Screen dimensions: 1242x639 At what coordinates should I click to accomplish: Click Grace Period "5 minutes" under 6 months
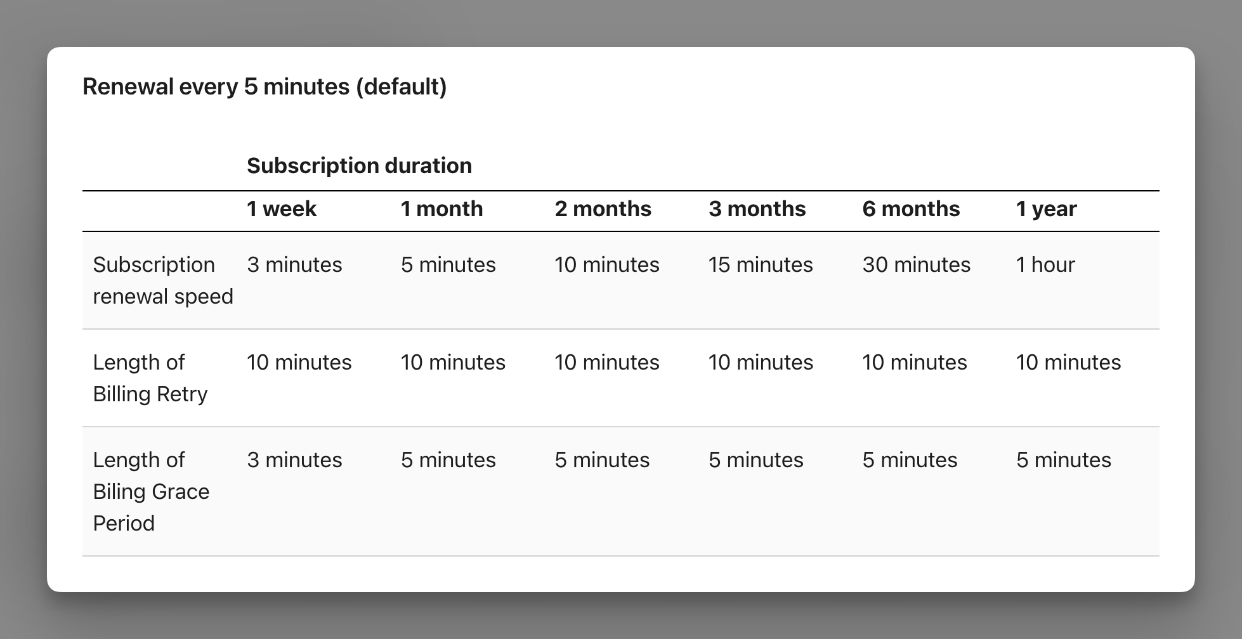(x=910, y=460)
